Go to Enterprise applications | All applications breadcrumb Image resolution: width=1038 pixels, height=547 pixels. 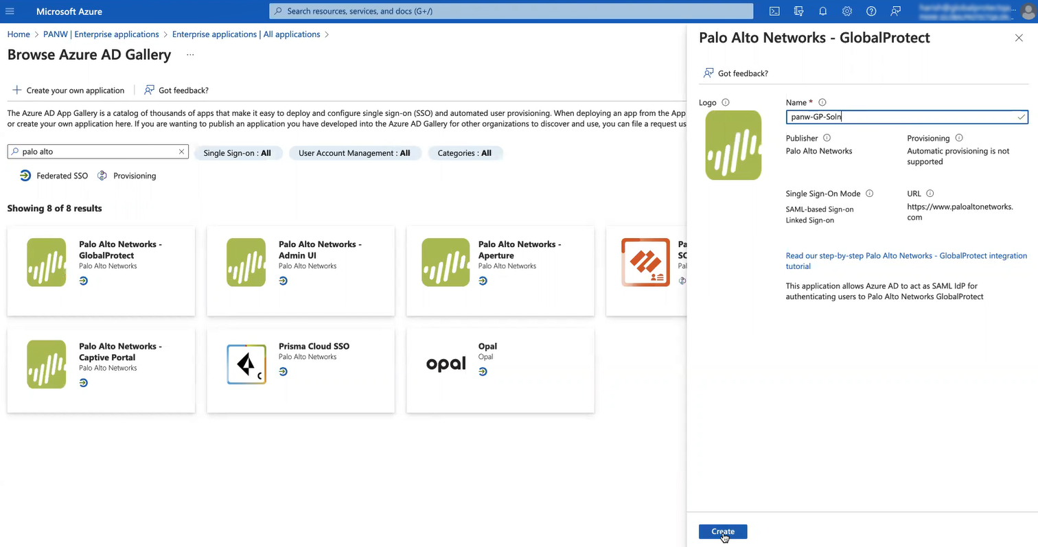coord(246,34)
